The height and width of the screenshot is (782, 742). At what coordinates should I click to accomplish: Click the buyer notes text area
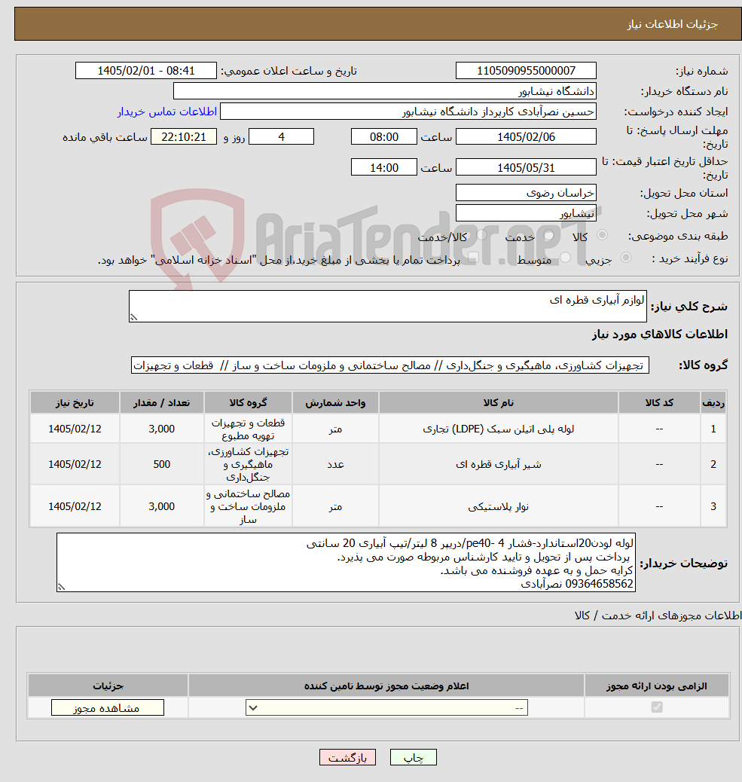[346, 563]
